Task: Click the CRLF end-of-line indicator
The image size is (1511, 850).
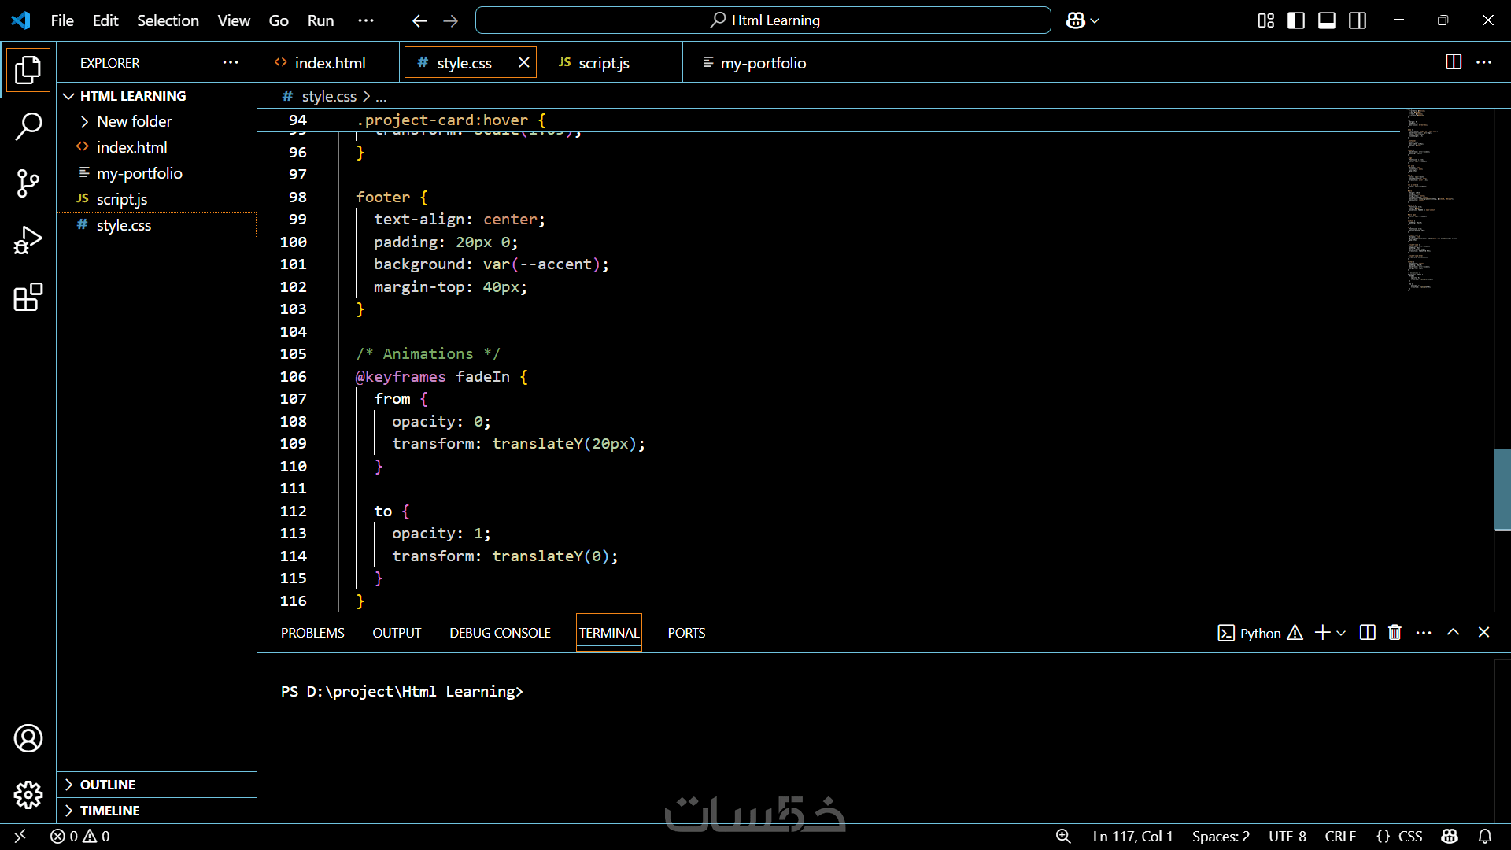Action: coord(1339,836)
